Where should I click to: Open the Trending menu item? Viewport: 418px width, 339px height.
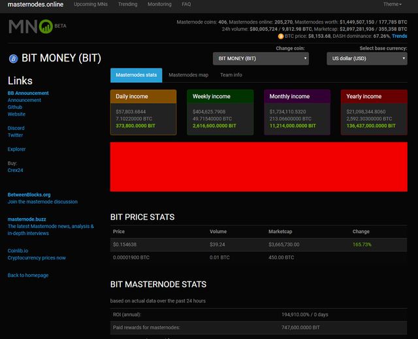click(x=128, y=5)
